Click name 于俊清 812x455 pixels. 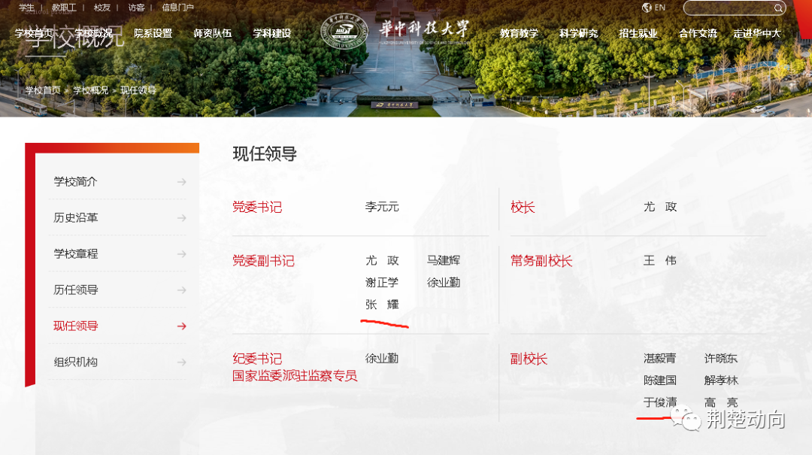pos(660,402)
